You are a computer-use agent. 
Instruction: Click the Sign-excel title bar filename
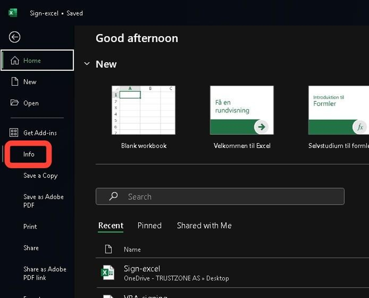(x=44, y=13)
